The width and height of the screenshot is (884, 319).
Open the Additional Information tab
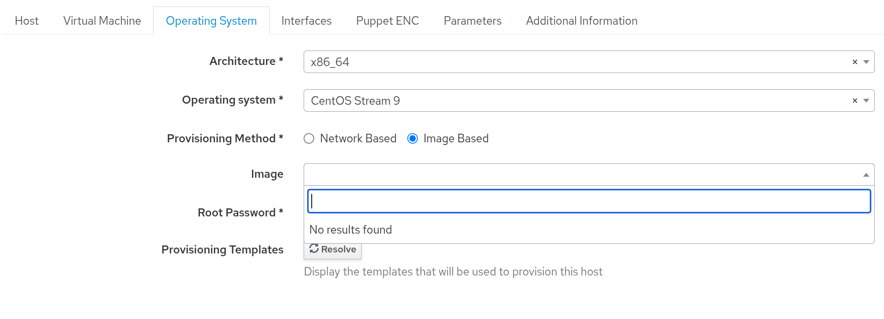click(581, 21)
